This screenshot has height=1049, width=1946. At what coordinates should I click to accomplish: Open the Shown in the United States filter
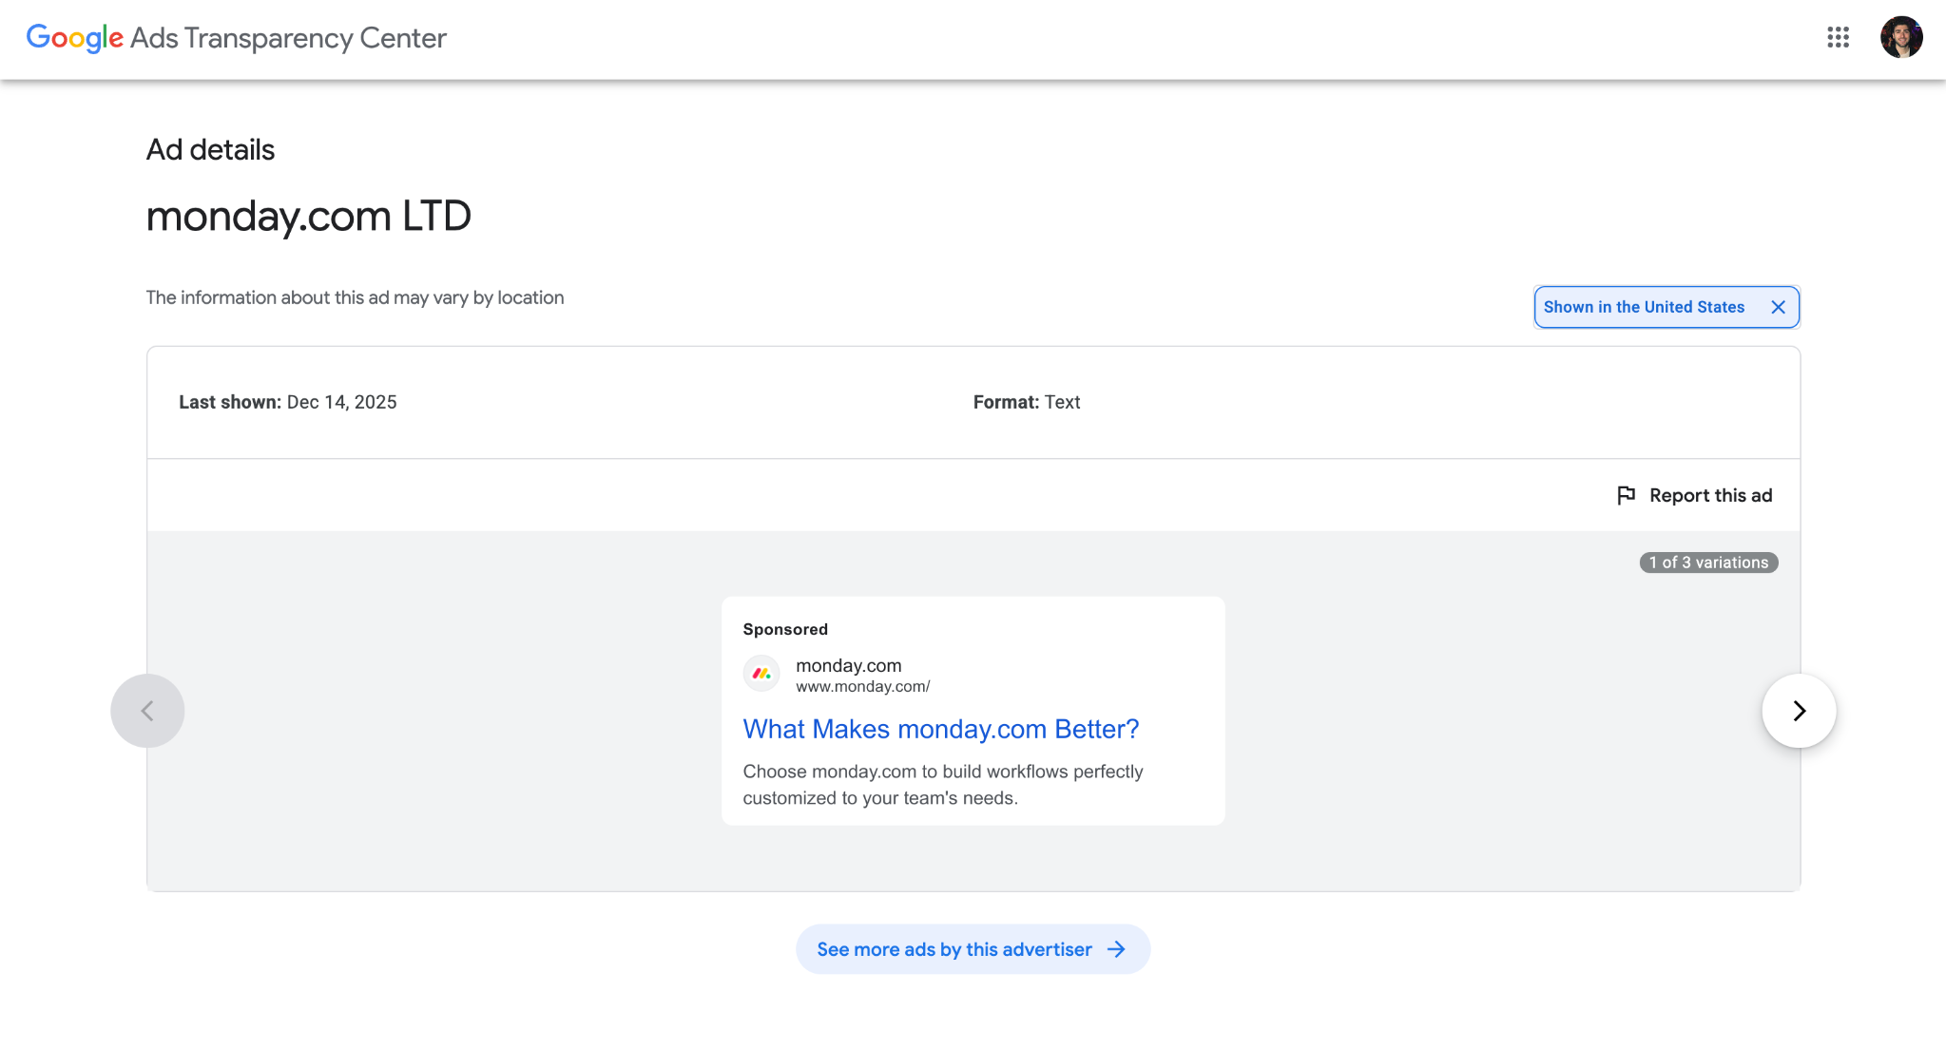coord(1644,307)
